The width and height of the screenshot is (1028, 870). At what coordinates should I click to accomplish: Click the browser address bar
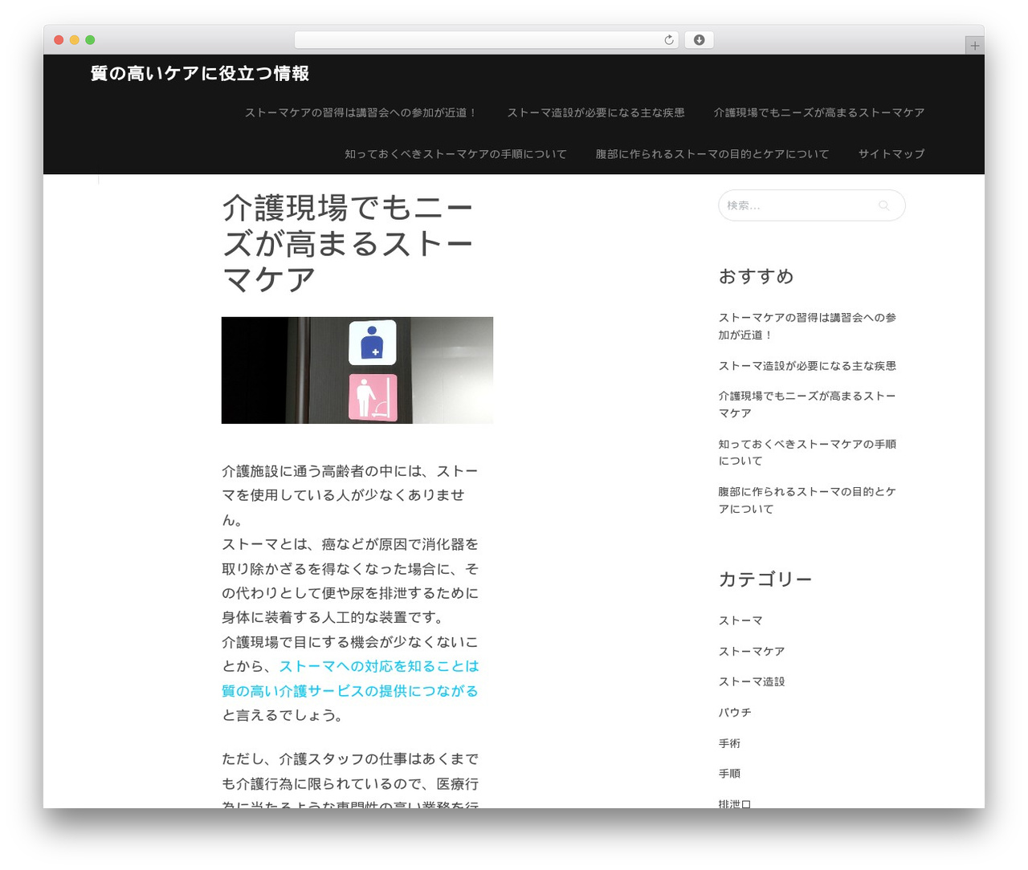click(x=486, y=40)
